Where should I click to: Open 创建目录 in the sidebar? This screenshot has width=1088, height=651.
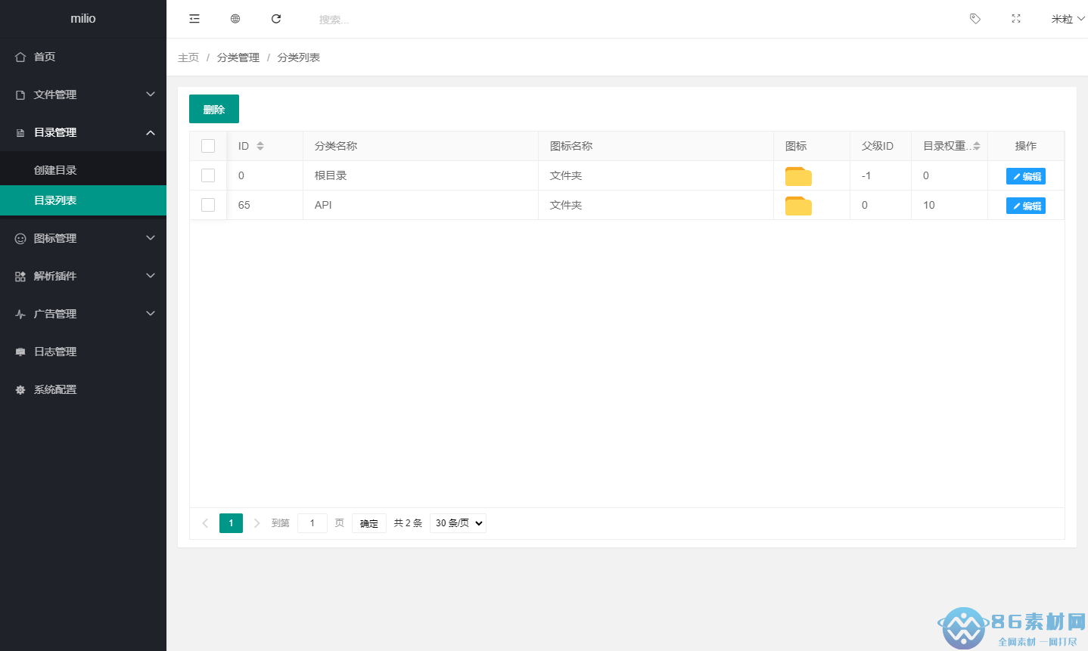click(x=55, y=170)
